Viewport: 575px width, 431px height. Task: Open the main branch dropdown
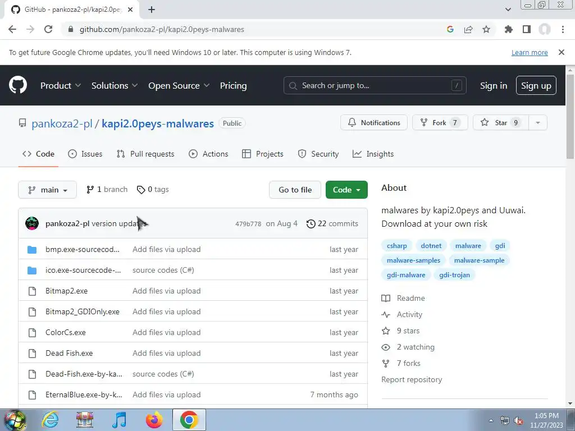pos(47,190)
